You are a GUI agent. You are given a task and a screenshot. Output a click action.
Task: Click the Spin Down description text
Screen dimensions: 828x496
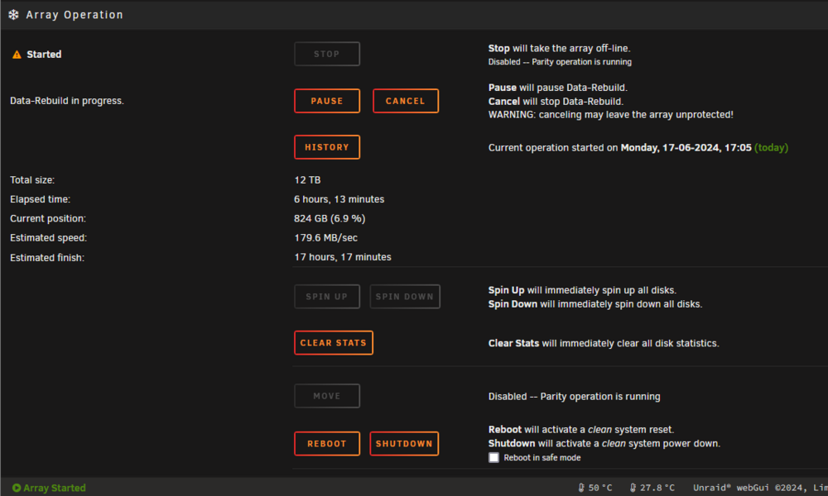click(x=595, y=304)
